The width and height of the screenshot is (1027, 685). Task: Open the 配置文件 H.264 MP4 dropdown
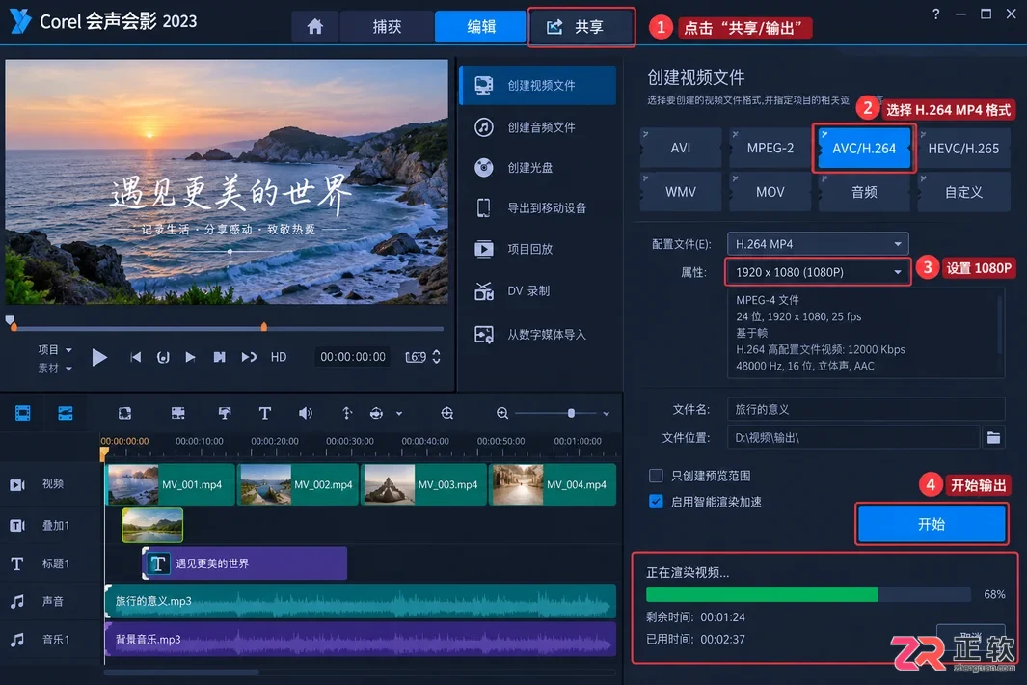point(818,244)
